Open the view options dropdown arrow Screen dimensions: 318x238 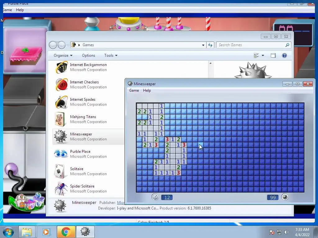click(x=263, y=55)
